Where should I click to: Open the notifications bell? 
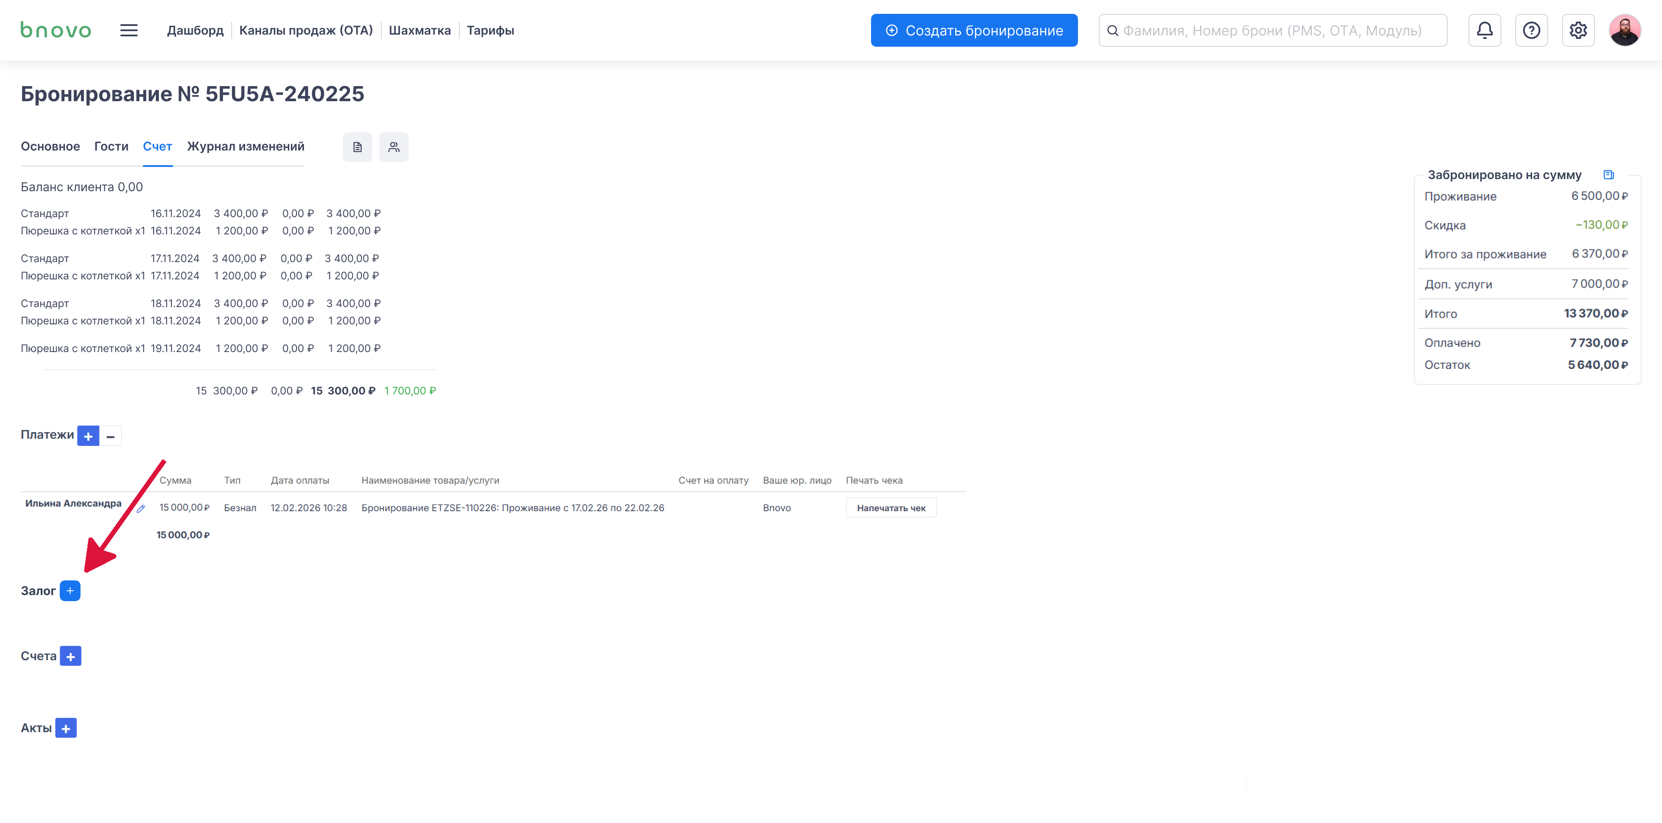point(1485,30)
